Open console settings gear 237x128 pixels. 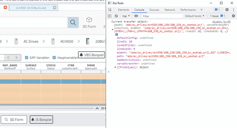(234, 16)
